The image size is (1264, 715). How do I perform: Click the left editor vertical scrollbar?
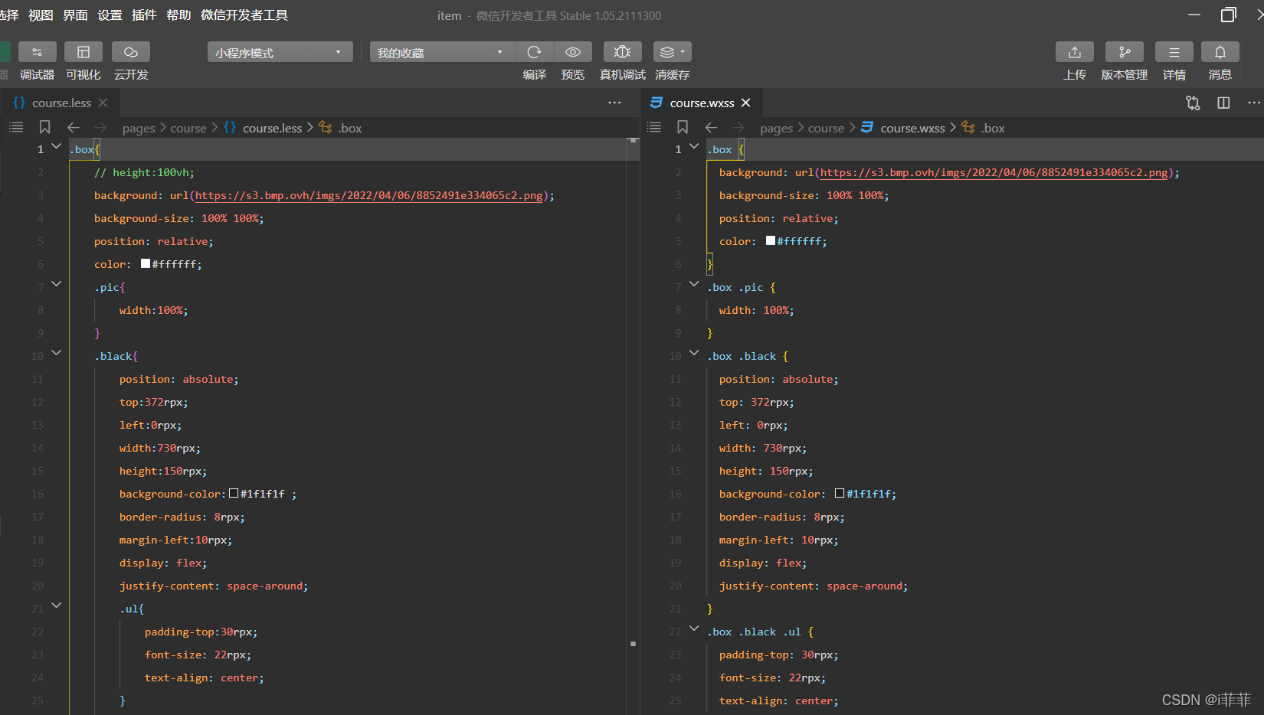pyautogui.click(x=633, y=425)
